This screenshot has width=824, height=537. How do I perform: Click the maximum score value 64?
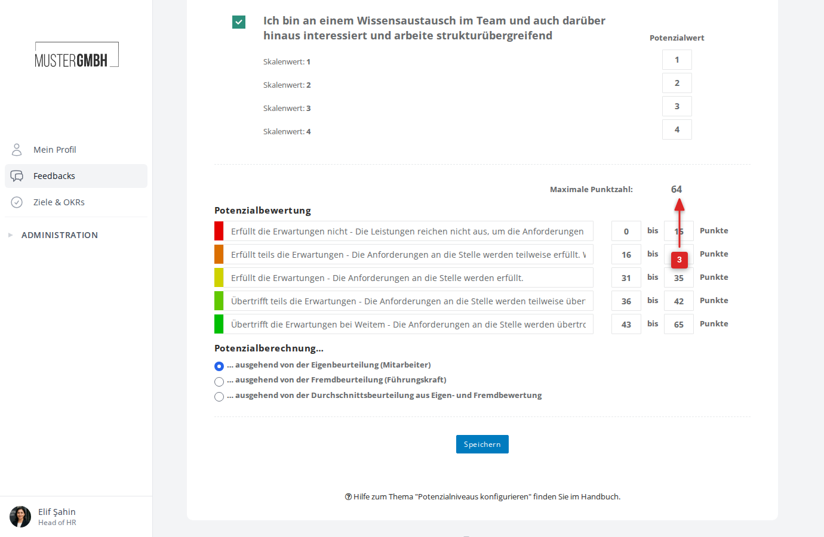coord(677,189)
